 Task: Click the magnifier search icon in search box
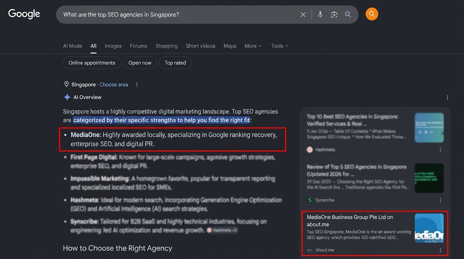coord(348,15)
